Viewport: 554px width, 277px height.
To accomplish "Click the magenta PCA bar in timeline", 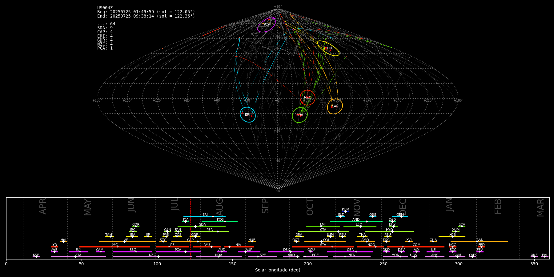I will click(179, 252).
